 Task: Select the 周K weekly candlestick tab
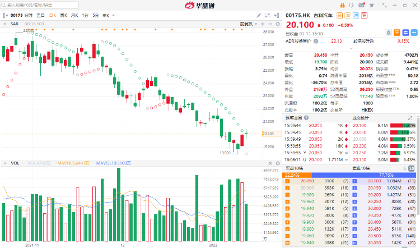click(63, 16)
